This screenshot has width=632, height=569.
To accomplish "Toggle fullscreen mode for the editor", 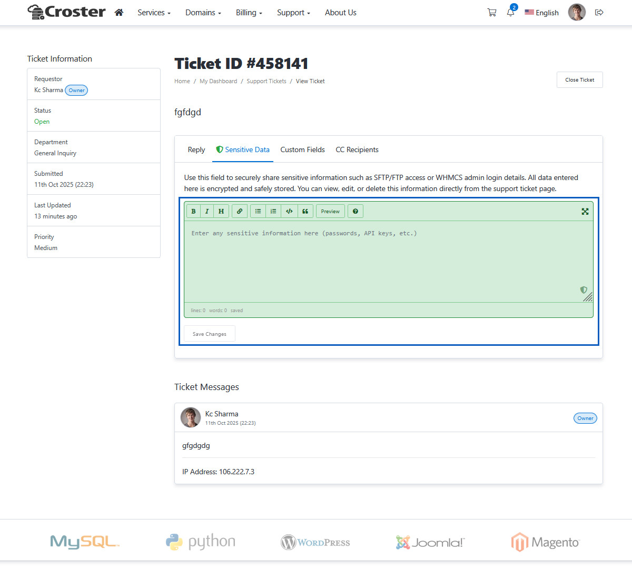I will (585, 211).
